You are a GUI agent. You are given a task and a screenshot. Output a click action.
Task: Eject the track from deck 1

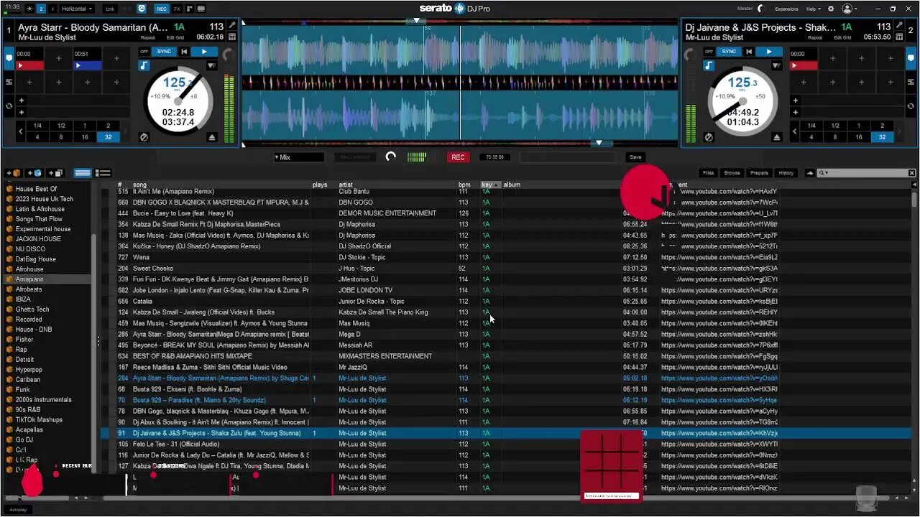[x=212, y=137]
